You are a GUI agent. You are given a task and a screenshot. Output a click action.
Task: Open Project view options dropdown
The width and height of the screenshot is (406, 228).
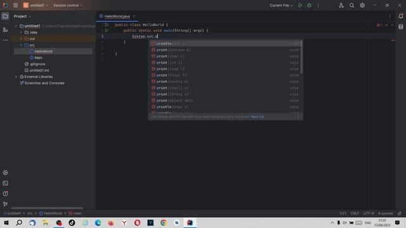coord(22,16)
